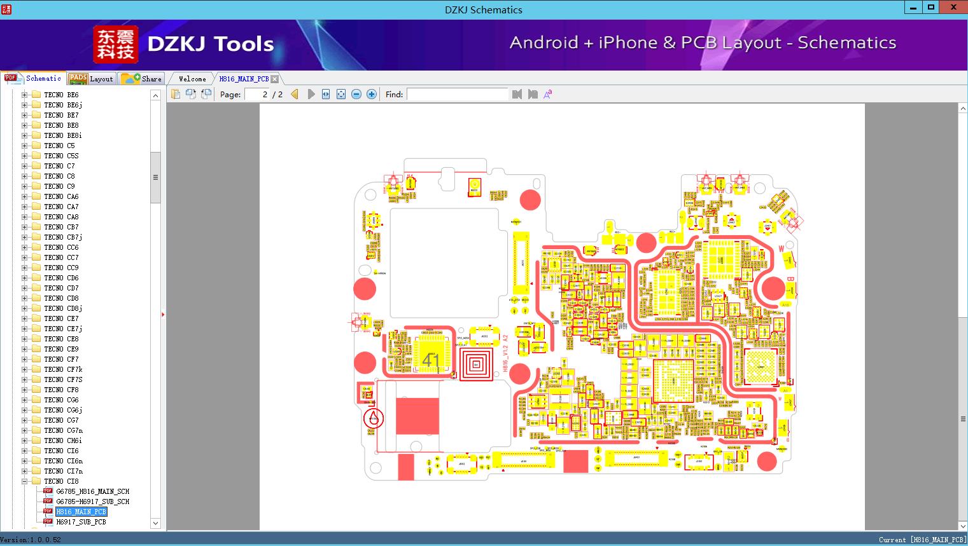
Task: Expand the TECNO C7 folder
Action: (25, 166)
